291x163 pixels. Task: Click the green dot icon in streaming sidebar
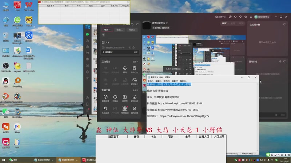pyautogui.click(x=87, y=34)
